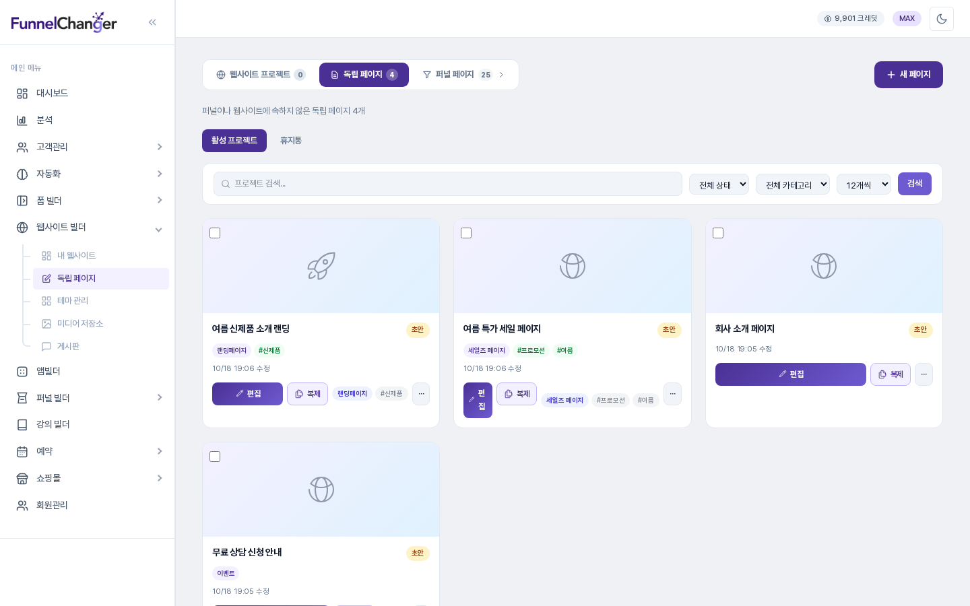970x606 pixels.
Task: Expand 고객관리 sidebar menu
Action: click(x=88, y=147)
